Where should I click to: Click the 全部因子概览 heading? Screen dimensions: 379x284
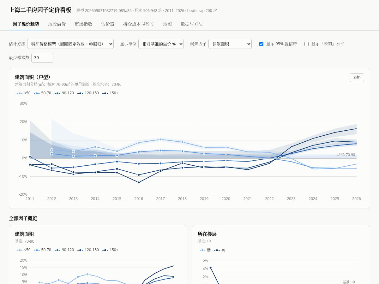point(23,218)
